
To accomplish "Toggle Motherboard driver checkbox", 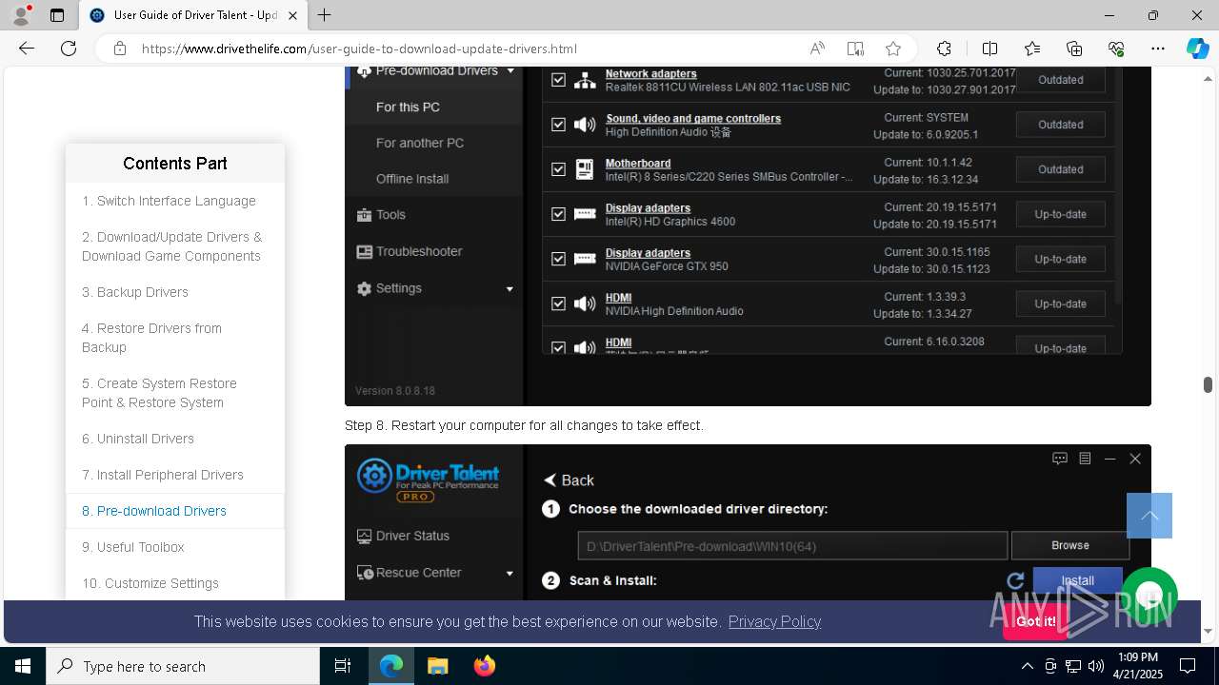I will pos(558,169).
